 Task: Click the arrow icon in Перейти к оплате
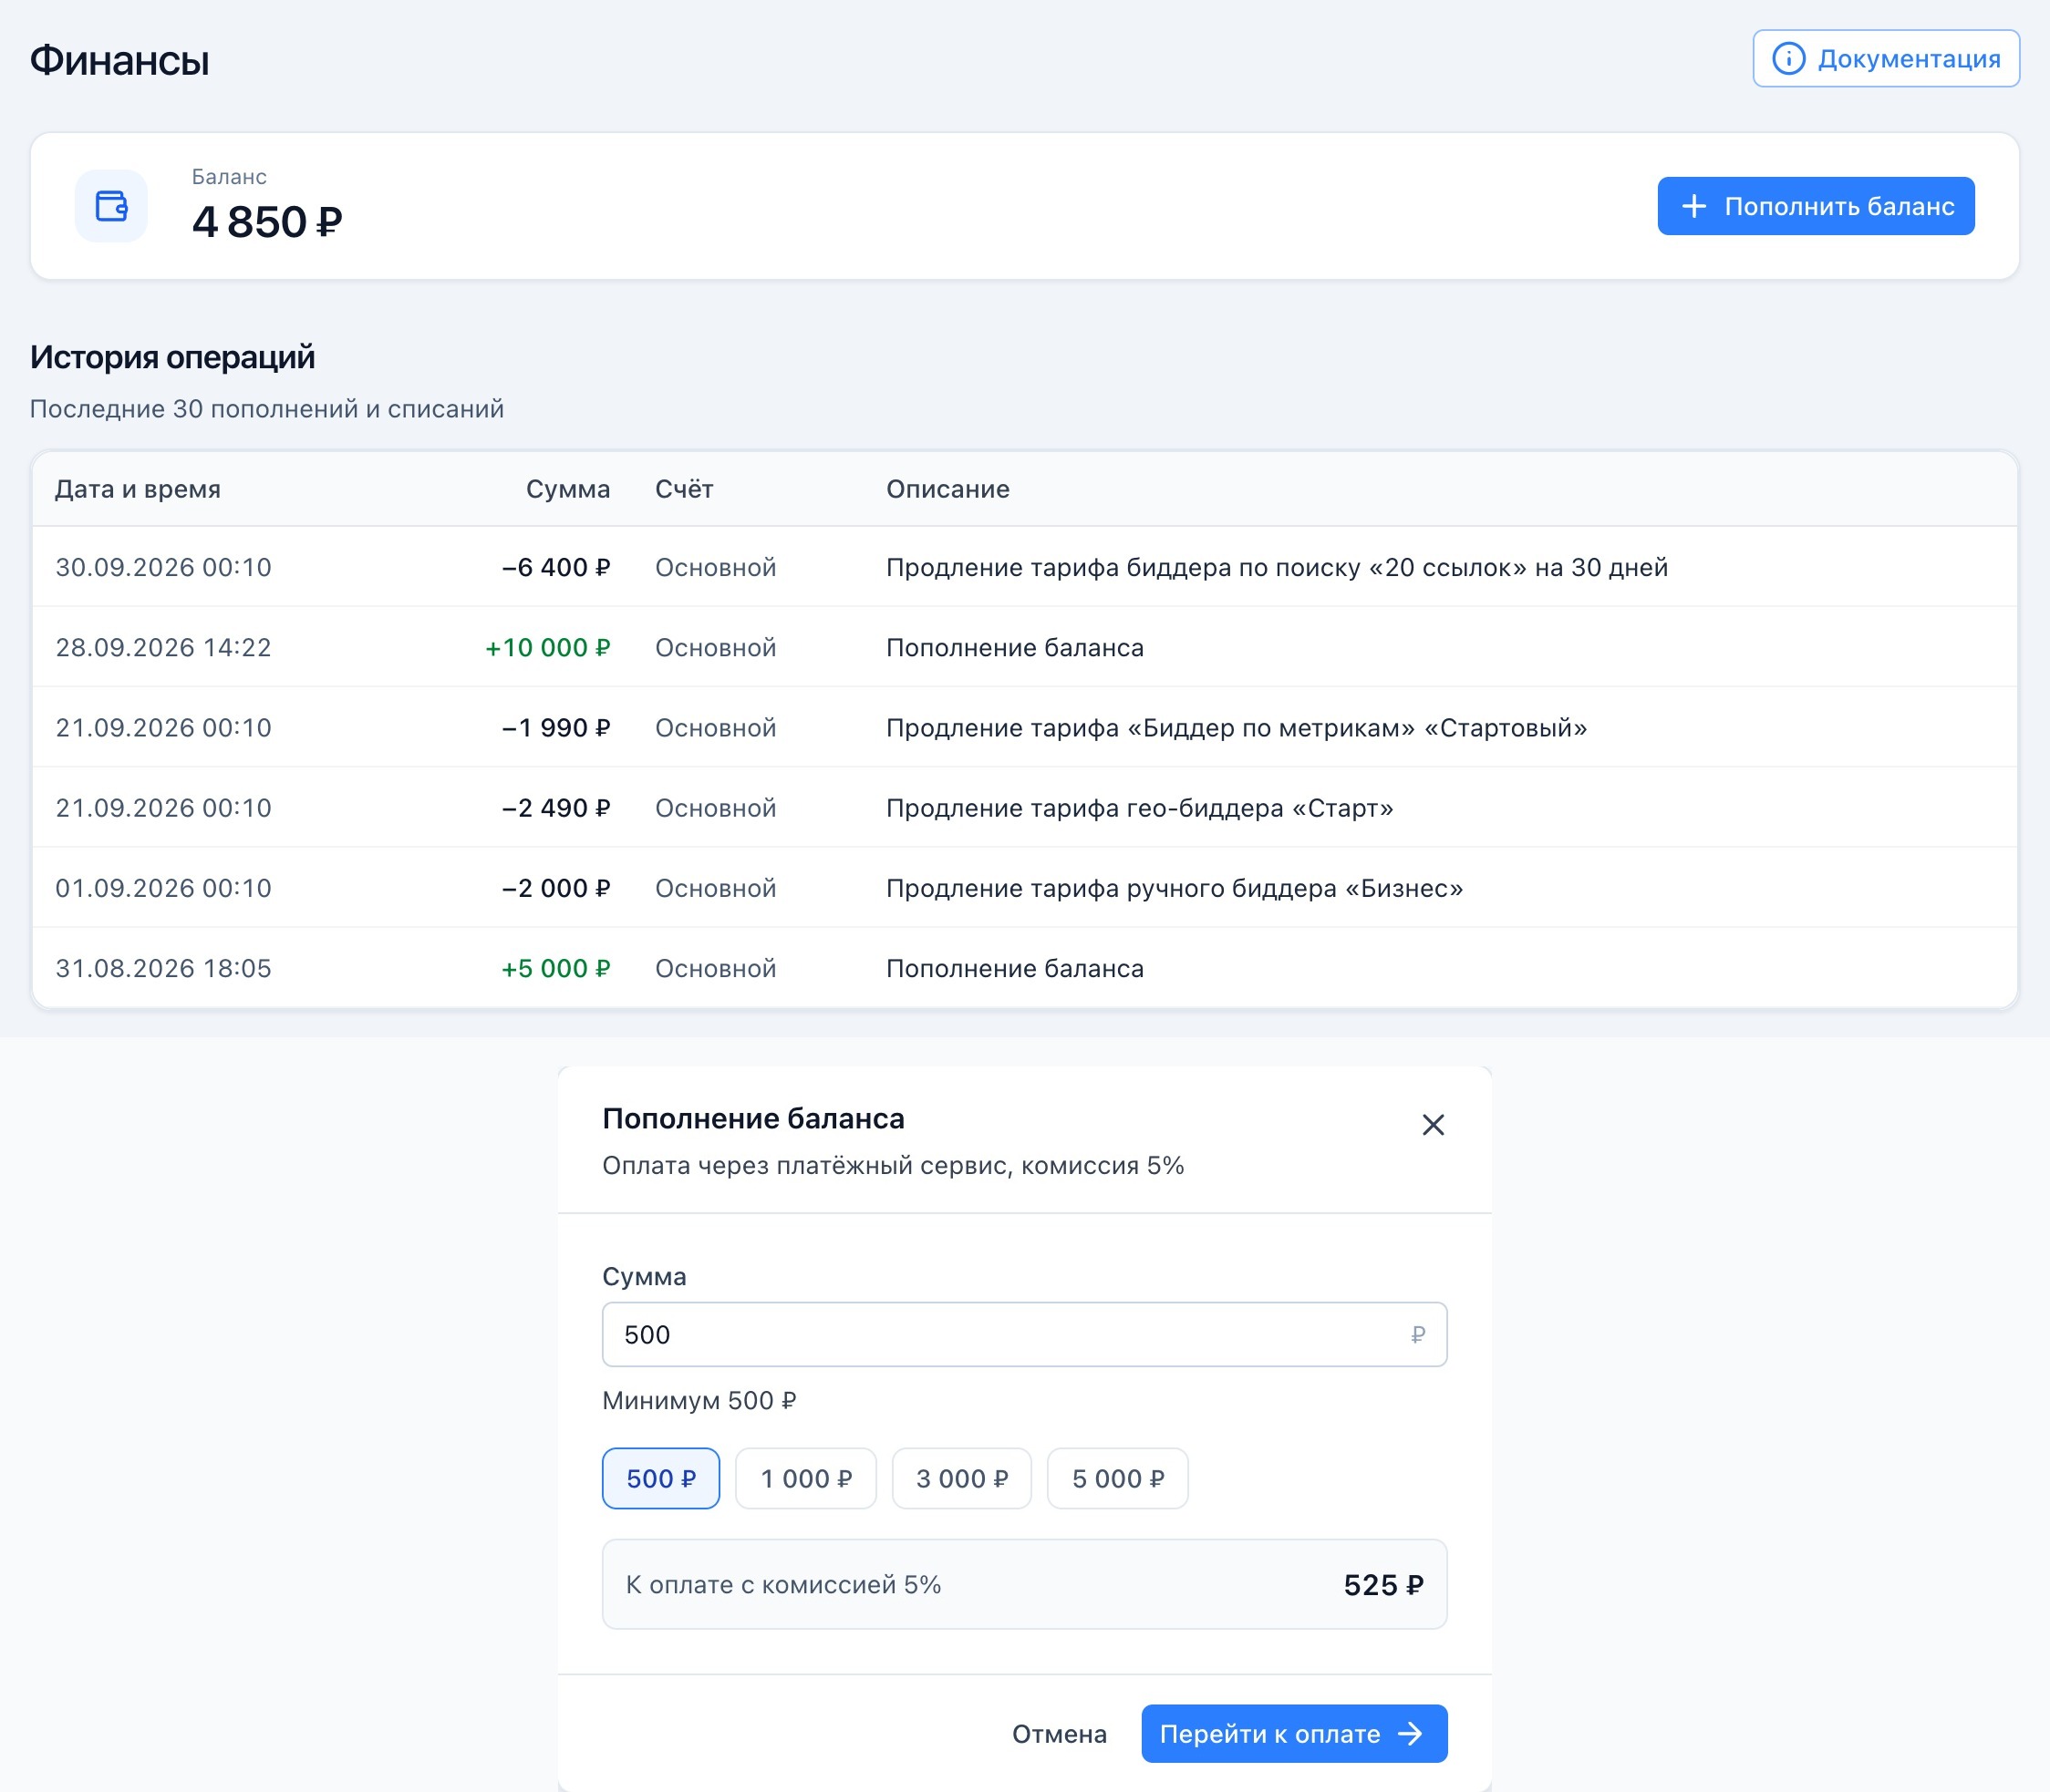1411,1734
